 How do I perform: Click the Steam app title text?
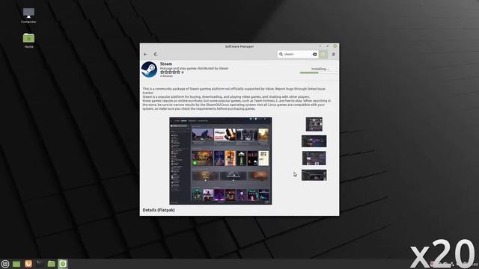point(166,64)
